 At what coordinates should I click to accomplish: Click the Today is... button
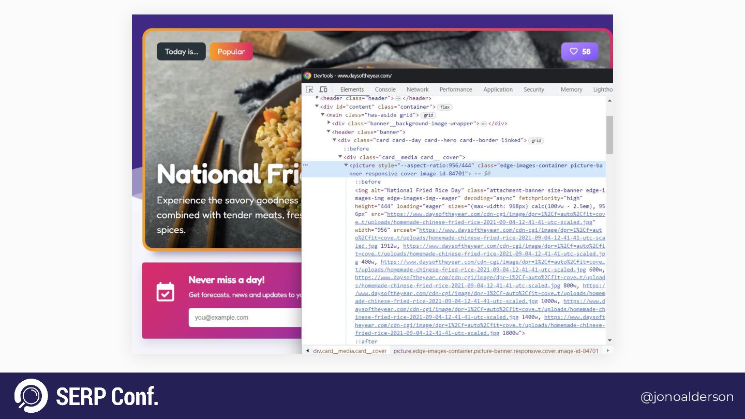[x=181, y=52]
